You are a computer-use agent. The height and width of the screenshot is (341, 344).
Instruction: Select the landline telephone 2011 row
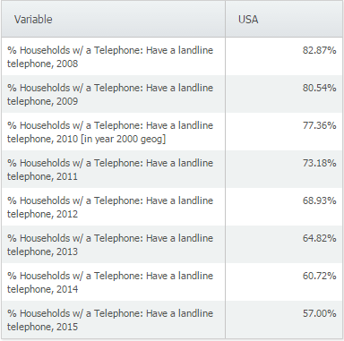pyautogui.click(x=172, y=169)
